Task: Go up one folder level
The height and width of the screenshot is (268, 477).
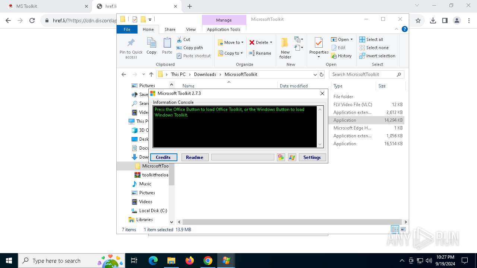Action: point(151,74)
